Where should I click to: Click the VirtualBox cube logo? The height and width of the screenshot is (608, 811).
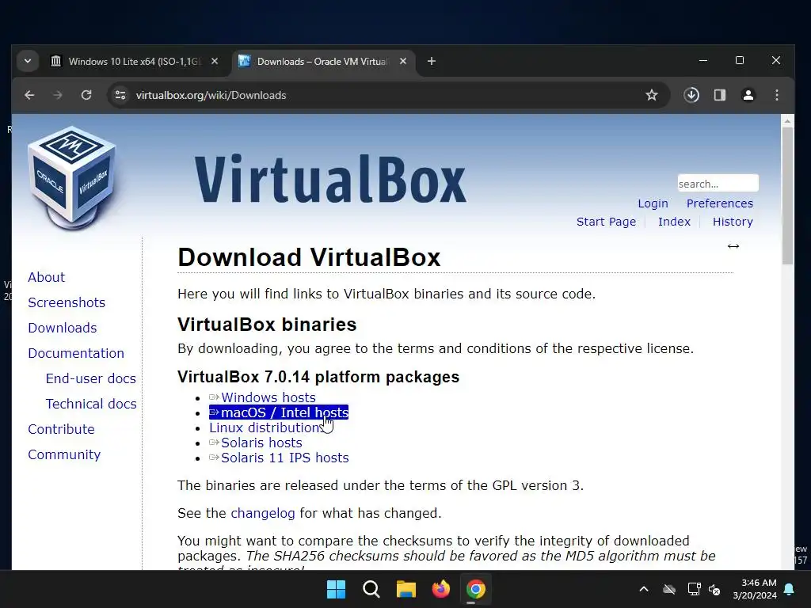(x=72, y=178)
